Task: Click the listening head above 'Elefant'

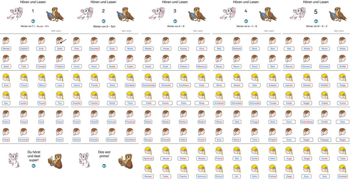Action: point(24,41)
